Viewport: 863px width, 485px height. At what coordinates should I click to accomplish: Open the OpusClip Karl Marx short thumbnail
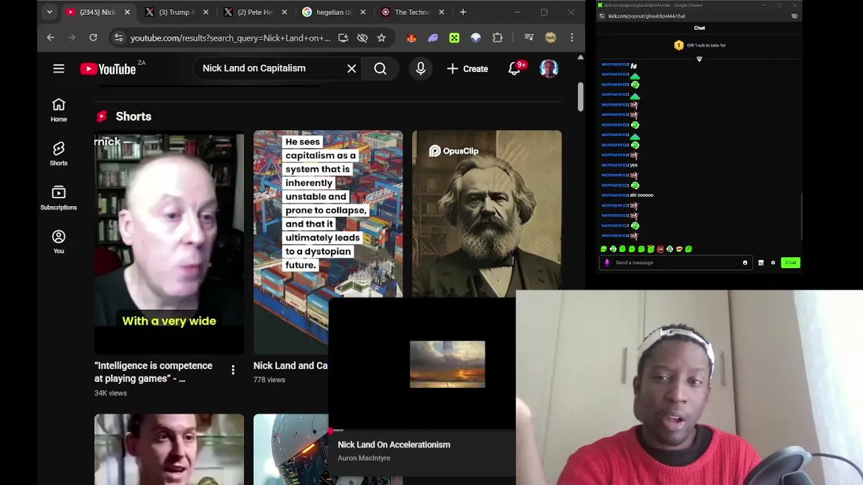[x=486, y=214]
